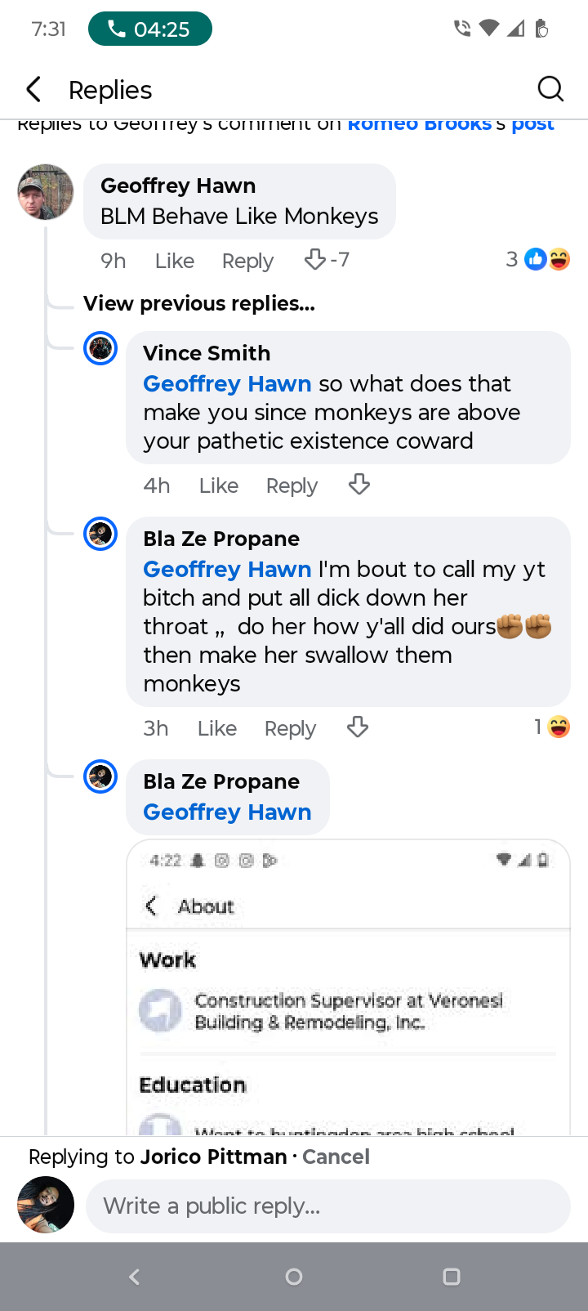588x1311 pixels.
Task: Downvote Bla Ze Propane's 3h reply
Action: (358, 727)
